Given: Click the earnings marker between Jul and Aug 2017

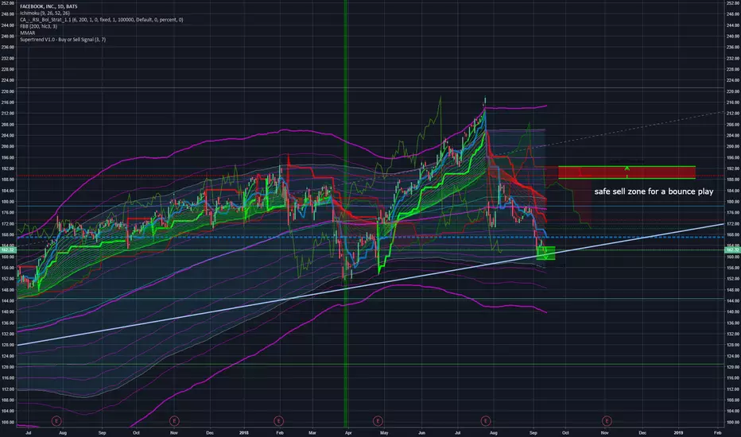Looking at the screenshot, I should click(56, 420).
